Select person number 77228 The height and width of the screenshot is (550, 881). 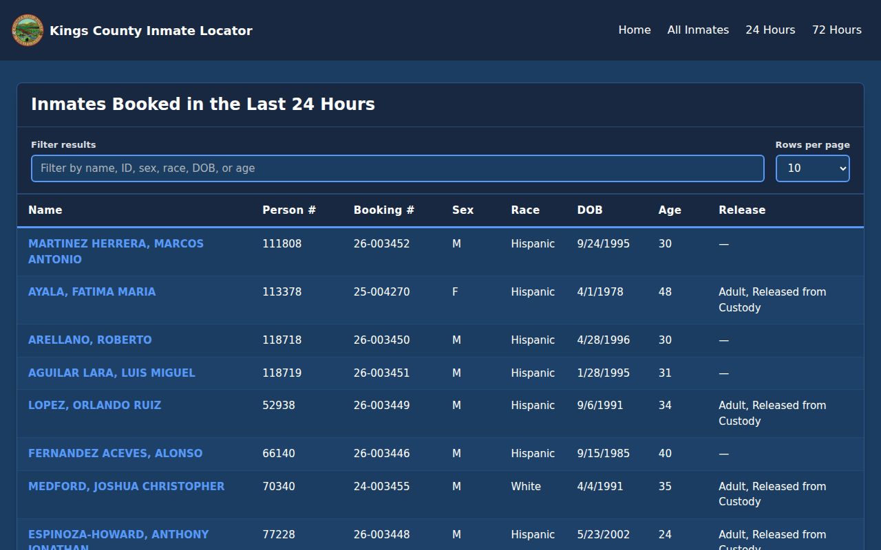pos(279,535)
